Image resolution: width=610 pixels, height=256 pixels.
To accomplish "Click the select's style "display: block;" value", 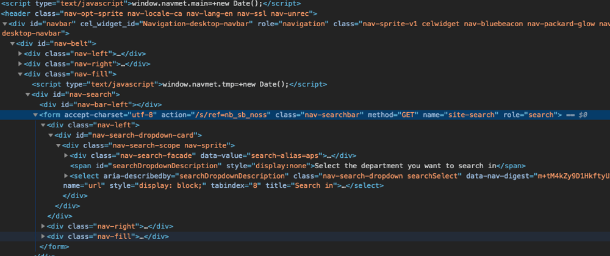I will (169, 186).
